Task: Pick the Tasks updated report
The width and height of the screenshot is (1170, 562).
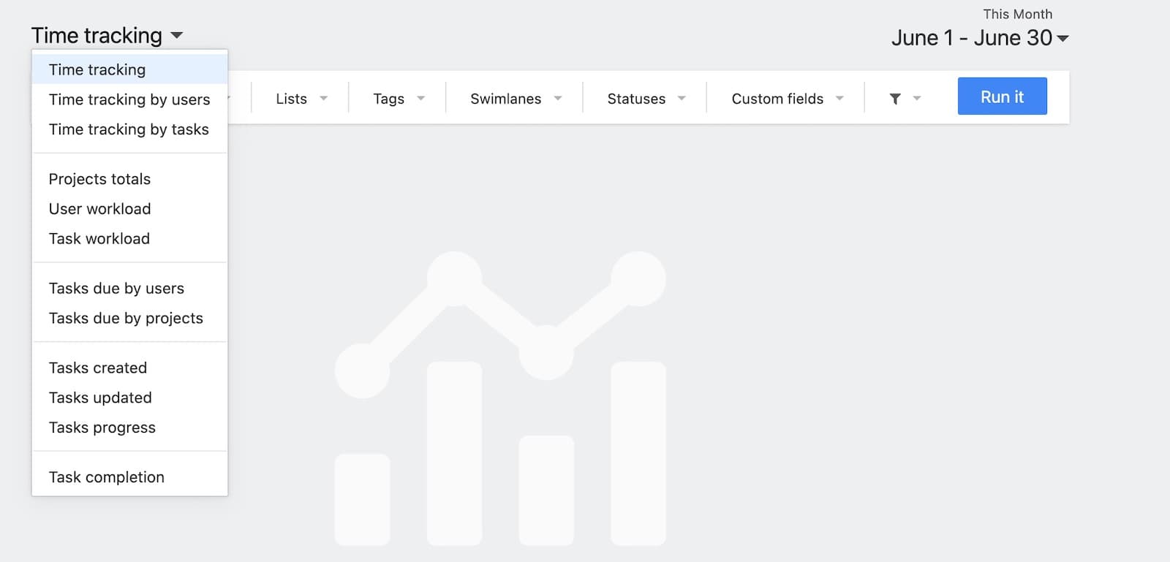Action: click(x=130, y=398)
